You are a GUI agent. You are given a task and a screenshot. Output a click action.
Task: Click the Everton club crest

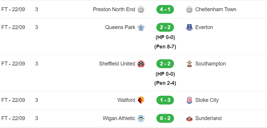[189, 27]
